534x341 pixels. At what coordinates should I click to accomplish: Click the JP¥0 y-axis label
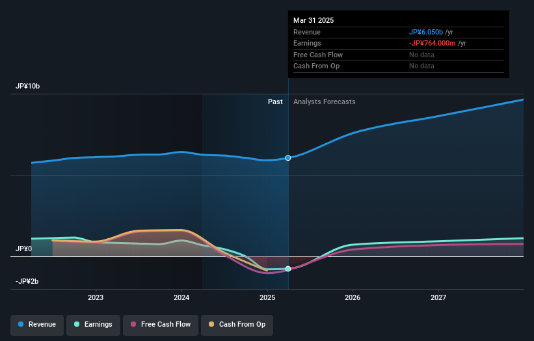[23, 249]
